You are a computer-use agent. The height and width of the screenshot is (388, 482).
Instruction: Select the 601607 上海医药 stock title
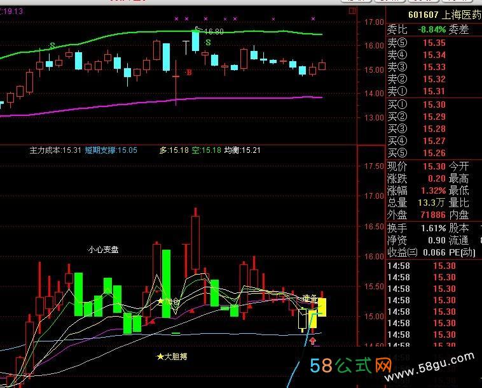point(445,15)
